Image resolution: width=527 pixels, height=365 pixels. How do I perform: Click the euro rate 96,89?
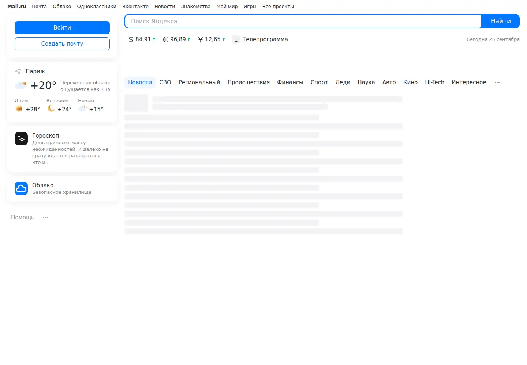coord(178,39)
